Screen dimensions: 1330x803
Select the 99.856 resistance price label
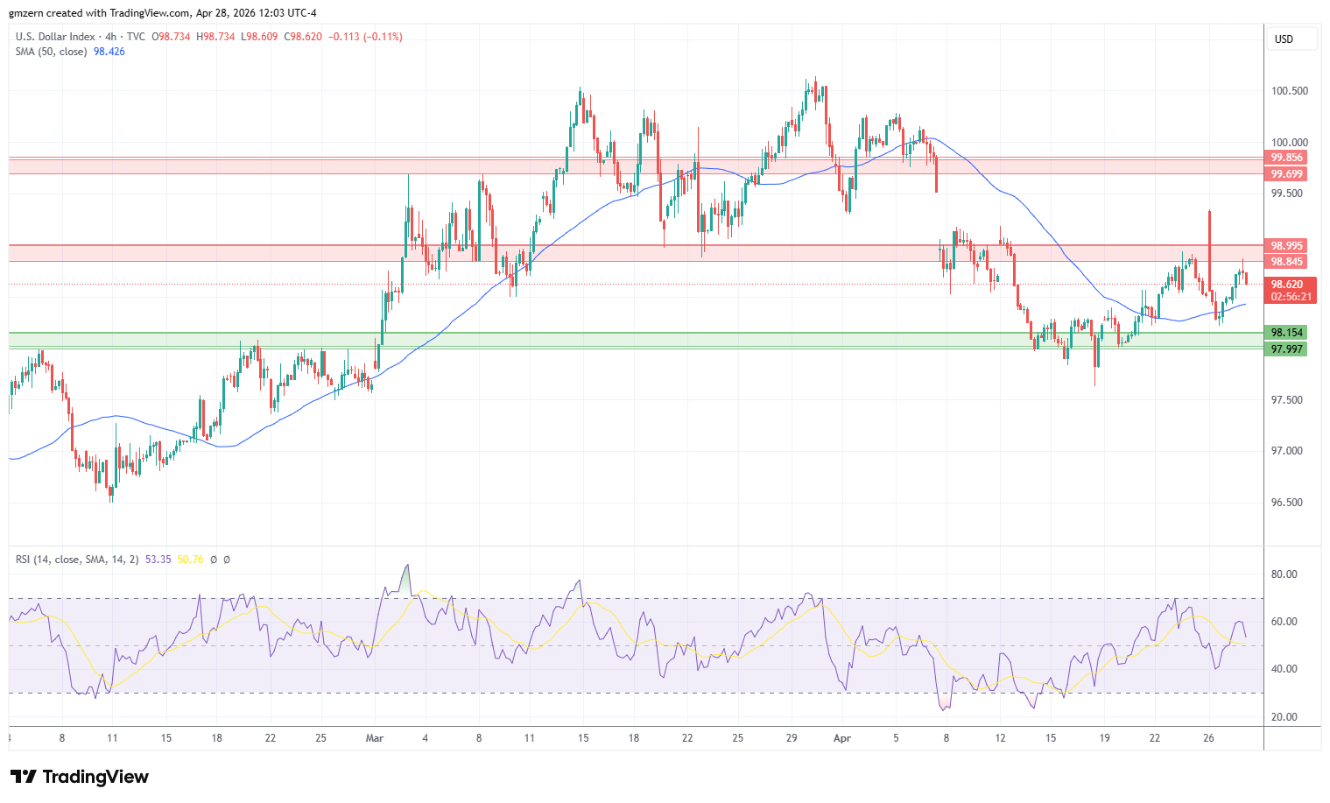(1287, 158)
